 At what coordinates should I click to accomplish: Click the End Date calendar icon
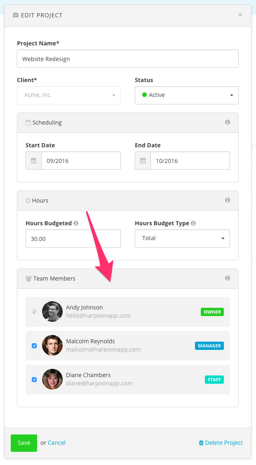(x=143, y=161)
